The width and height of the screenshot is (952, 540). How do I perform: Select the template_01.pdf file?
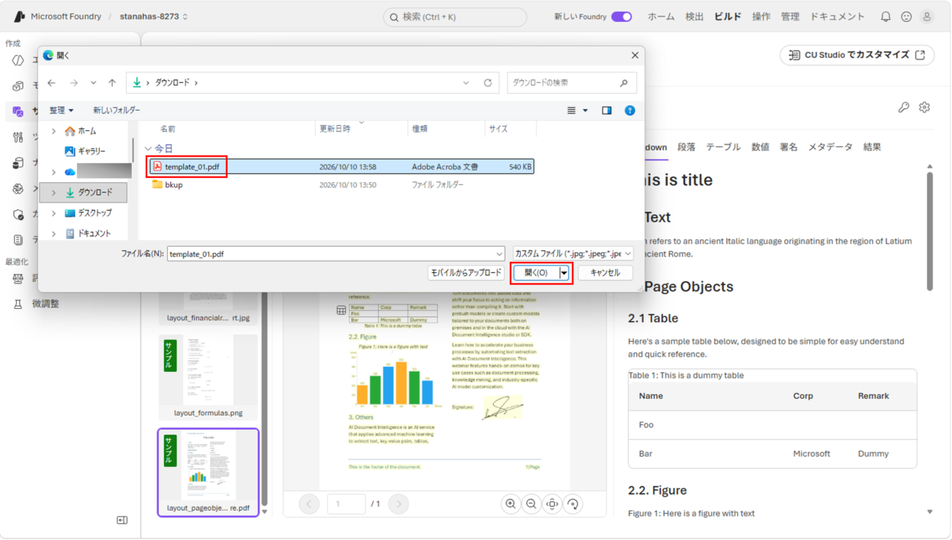[341, 167]
